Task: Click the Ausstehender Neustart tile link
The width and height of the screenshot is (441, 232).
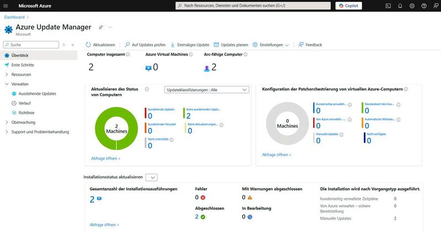Action: (x=162, y=125)
